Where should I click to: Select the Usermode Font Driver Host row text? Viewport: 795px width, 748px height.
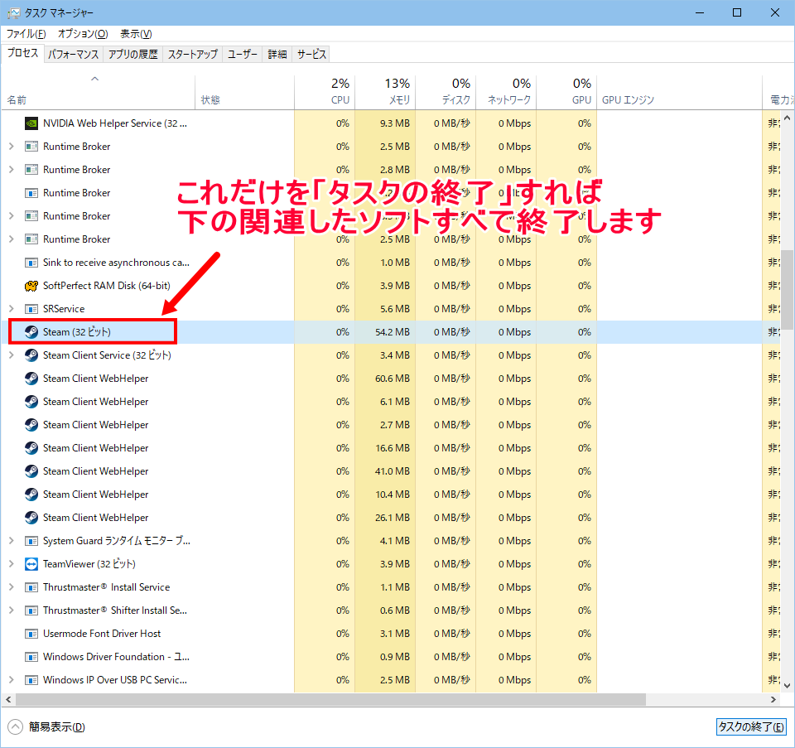pos(102,634)
